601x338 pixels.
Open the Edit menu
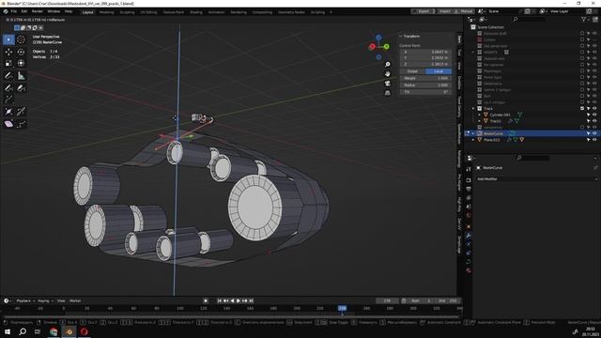(24, 11)
